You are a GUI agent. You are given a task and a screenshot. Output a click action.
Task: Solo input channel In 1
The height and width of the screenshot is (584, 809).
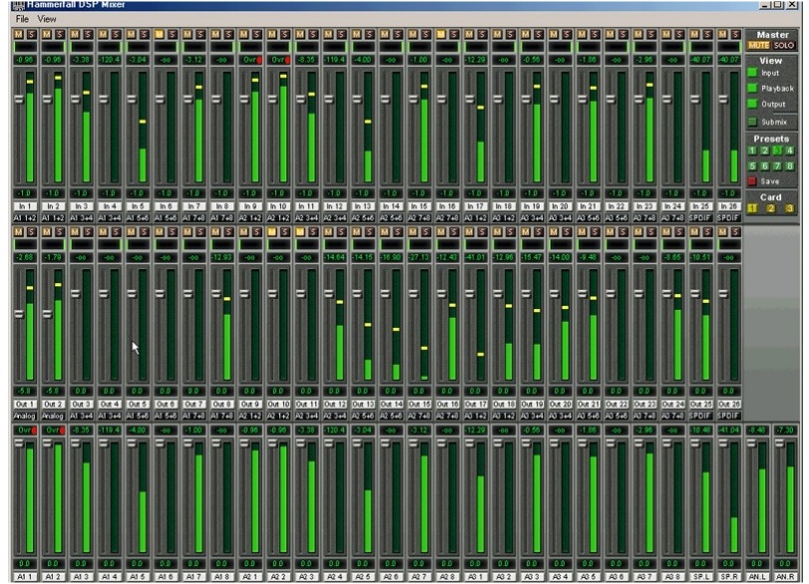point(32,34)
